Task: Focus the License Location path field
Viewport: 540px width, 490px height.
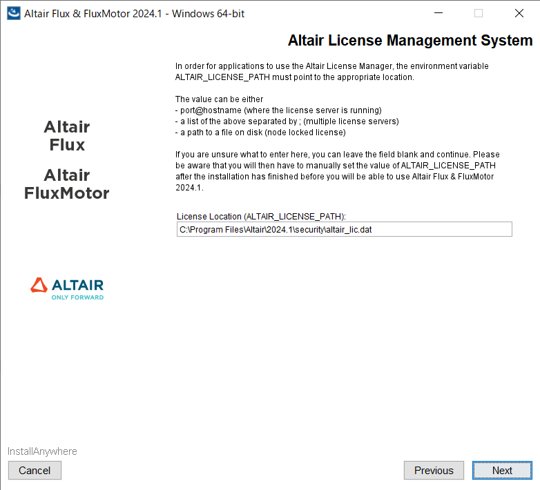Action: tap(344, 230)
